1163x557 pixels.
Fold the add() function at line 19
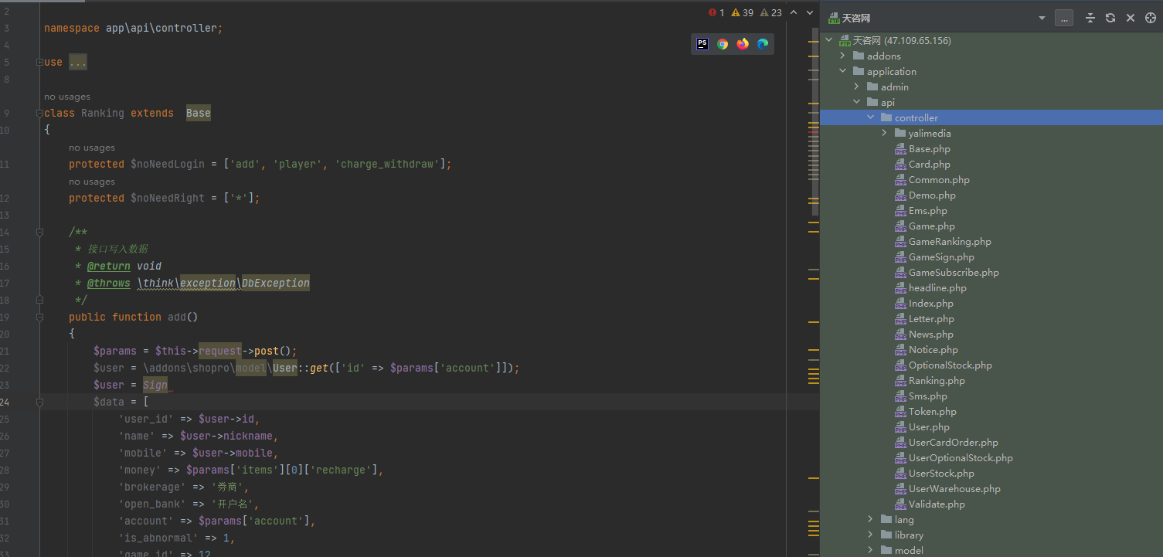click(x=39, y=317)
